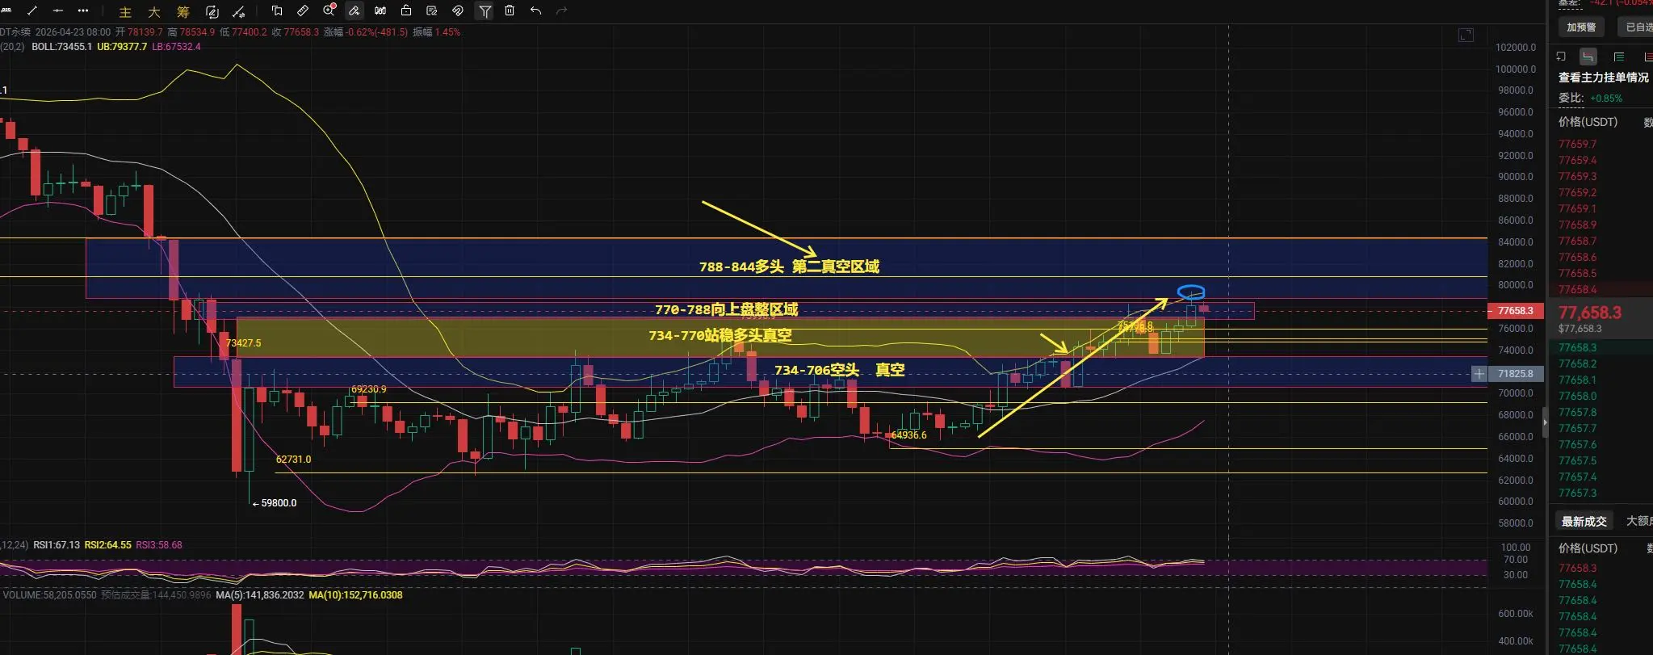Click the RSI2:64.55 value

pos(108,545)
